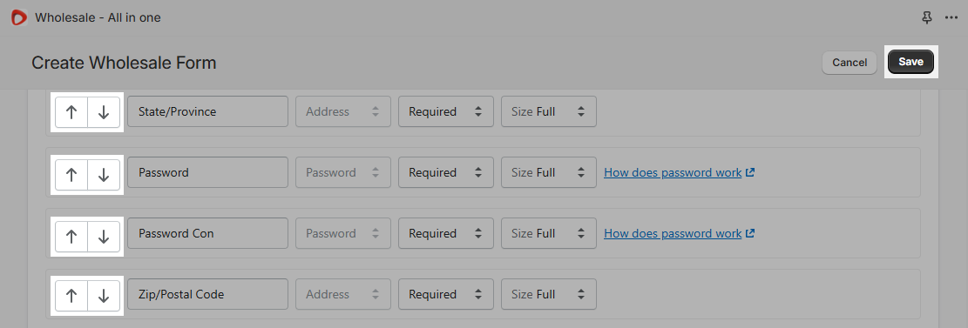
Task: Open Size dropdown for Password Con row
Action: click(549, 234)
